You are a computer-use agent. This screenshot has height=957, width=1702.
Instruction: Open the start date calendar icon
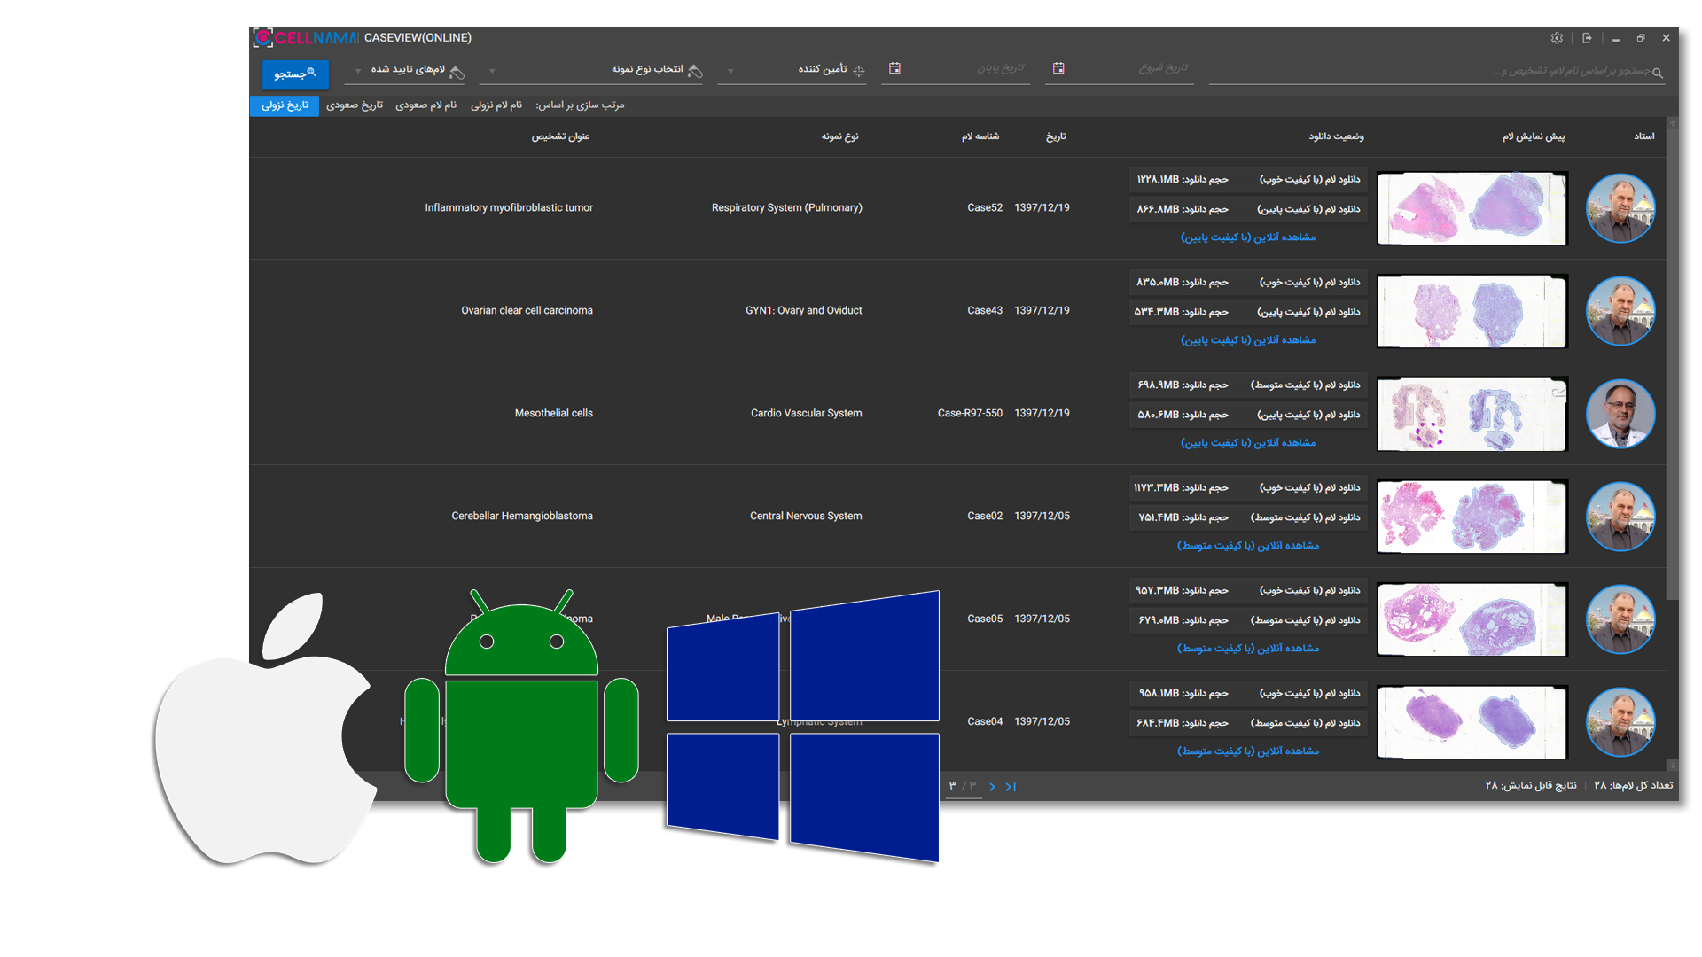[1058, 68]
